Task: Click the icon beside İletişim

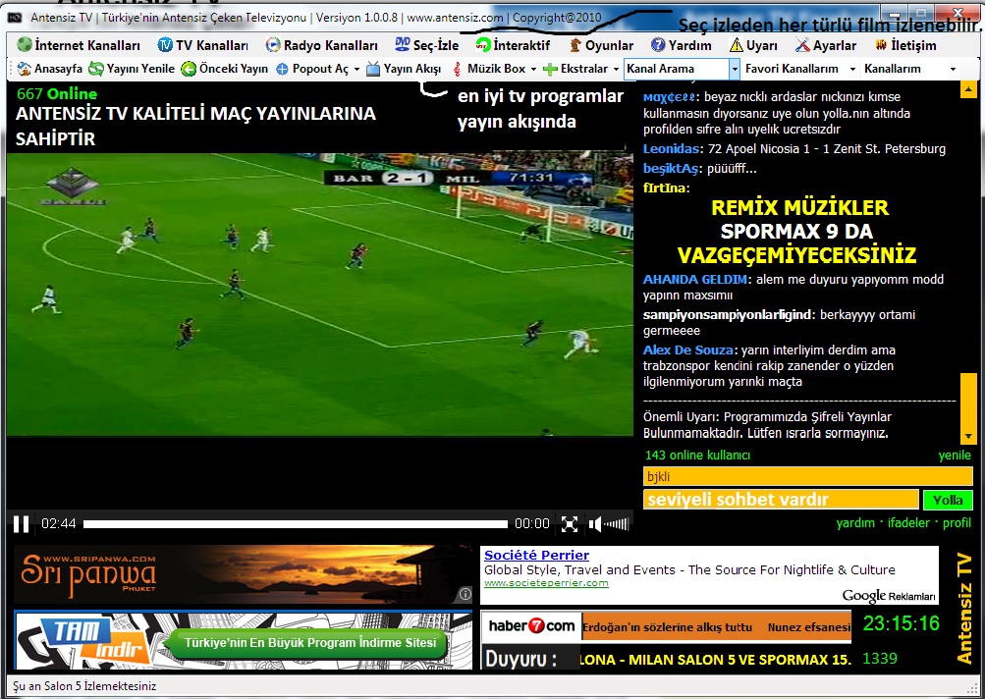Action: point(881,45)
